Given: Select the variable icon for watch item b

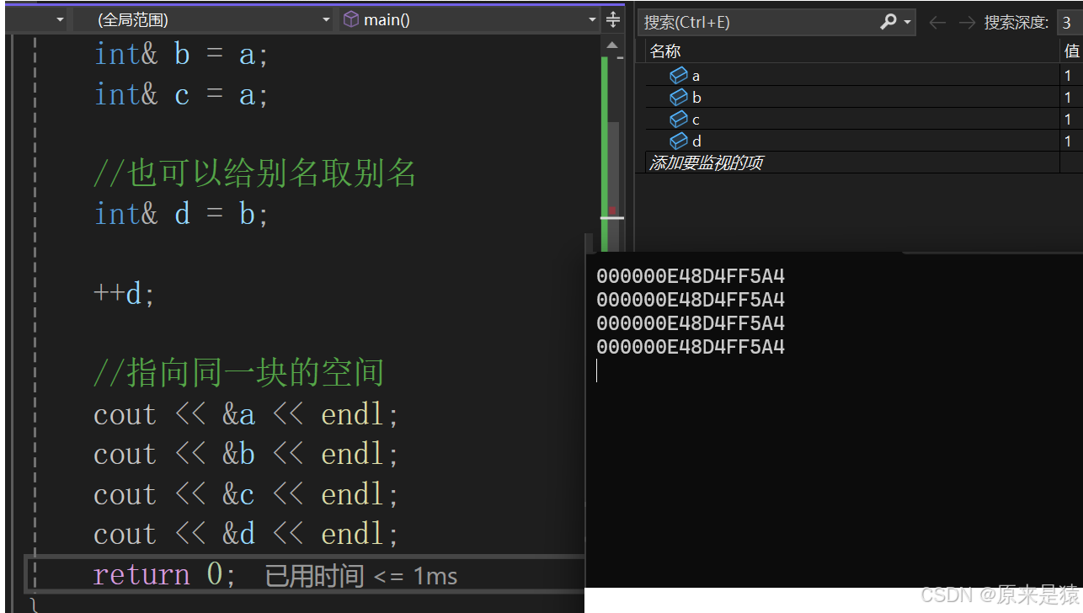Looking at the screenshot, I should [679, 97].
